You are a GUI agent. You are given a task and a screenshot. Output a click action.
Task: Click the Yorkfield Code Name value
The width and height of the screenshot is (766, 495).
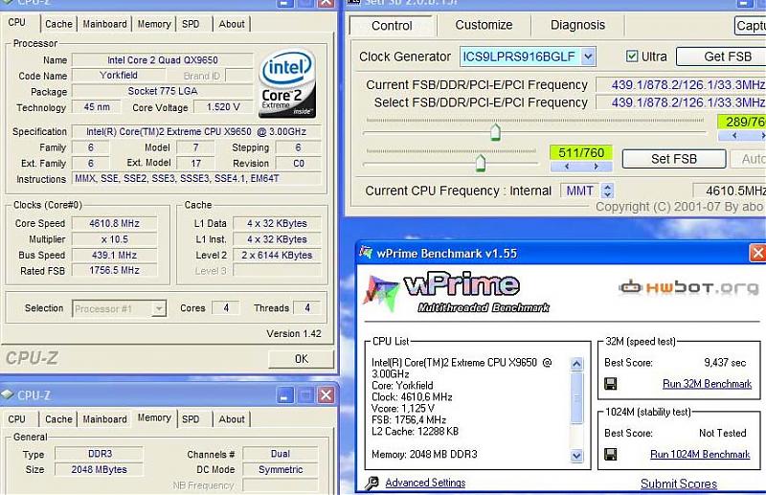point(119,76)
